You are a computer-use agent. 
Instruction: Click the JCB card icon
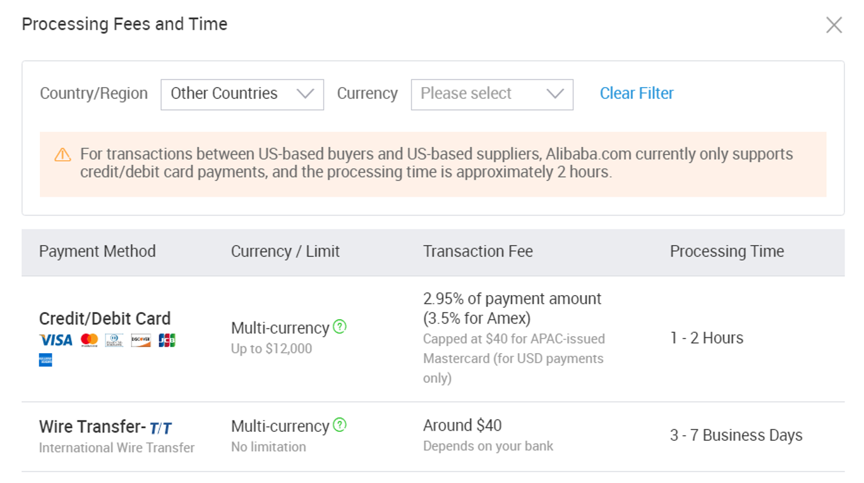pyautogui.click(x=167, y=340)
